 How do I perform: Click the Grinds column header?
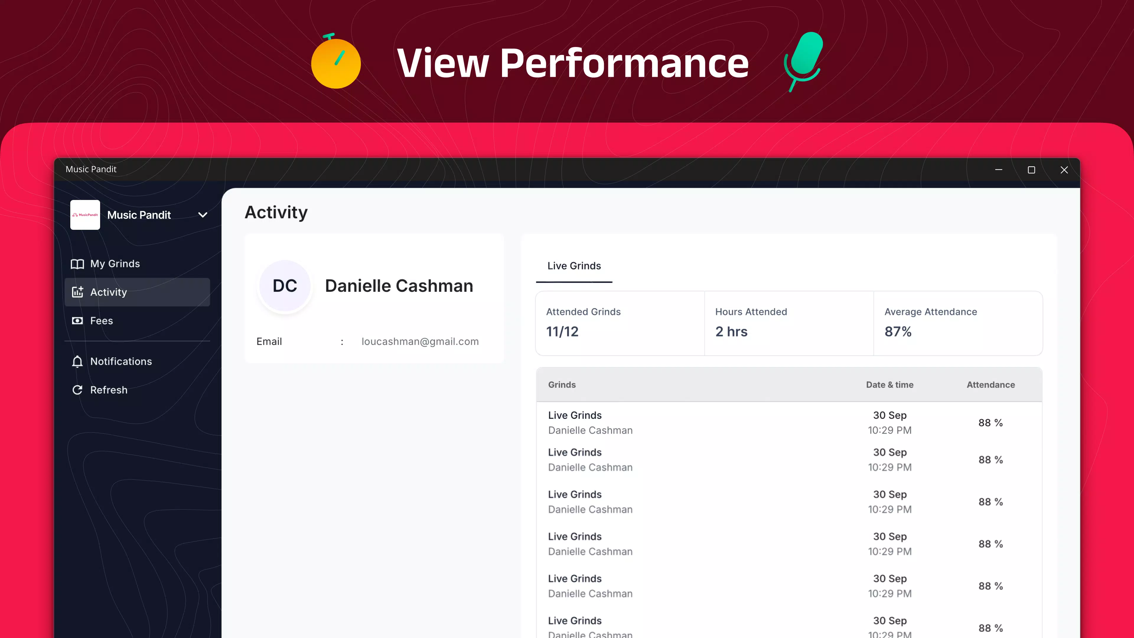[x=562, y=385]
